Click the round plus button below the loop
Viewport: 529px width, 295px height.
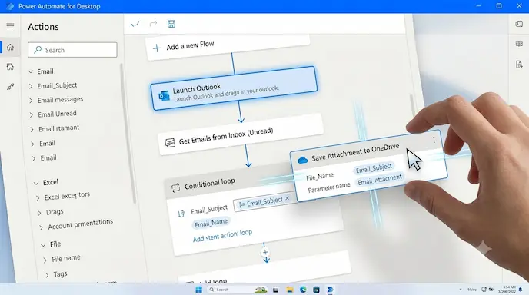(x=265, y=252)
